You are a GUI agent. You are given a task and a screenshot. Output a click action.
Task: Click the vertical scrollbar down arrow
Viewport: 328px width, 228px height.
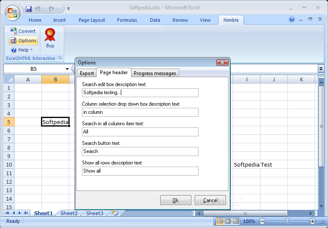[321, 206]
